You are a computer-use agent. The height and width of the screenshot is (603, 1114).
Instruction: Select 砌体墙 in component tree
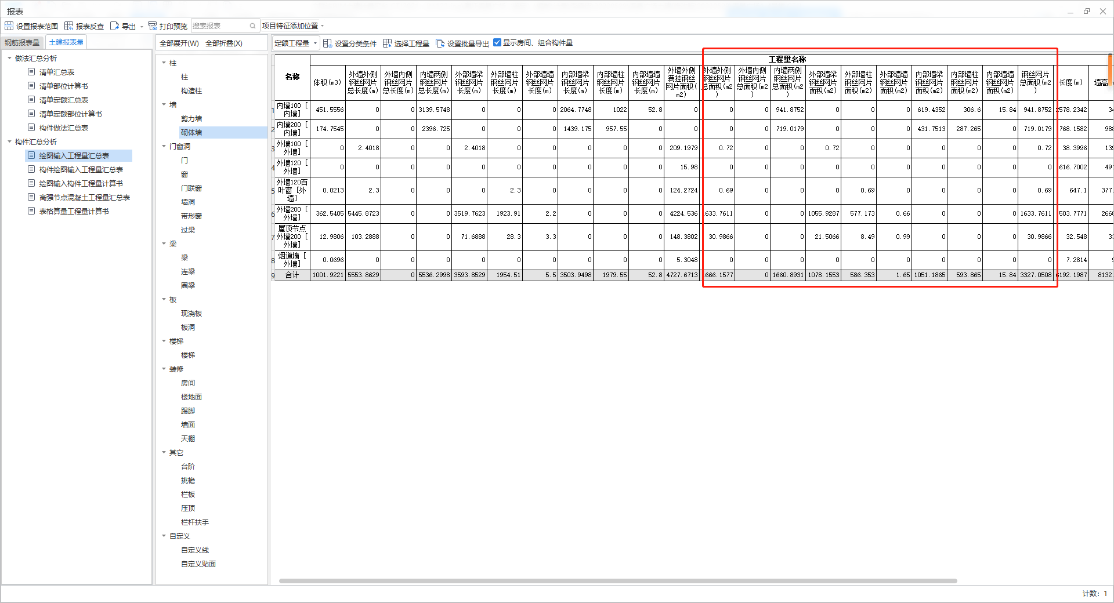coord(191,132)
